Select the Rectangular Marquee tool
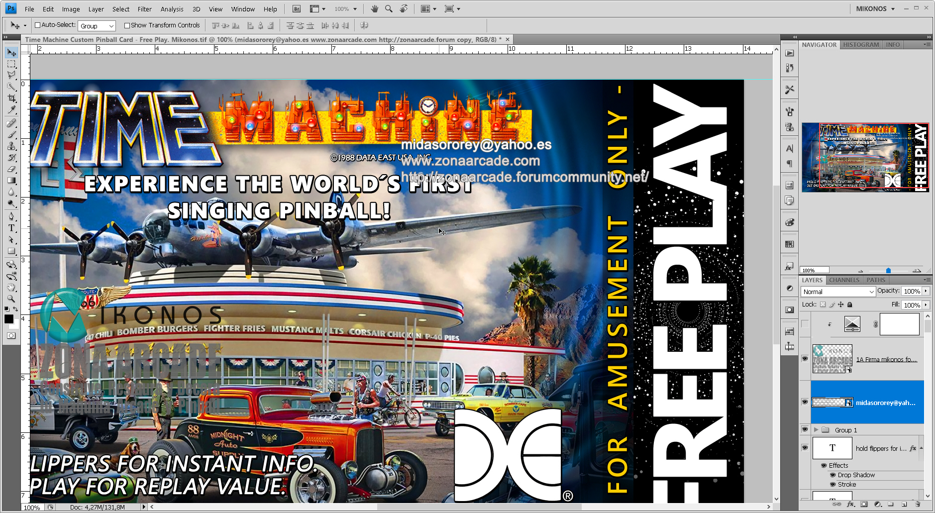This screenshot has height=513, width=935. pyautogui.click(x=11, y=64)
